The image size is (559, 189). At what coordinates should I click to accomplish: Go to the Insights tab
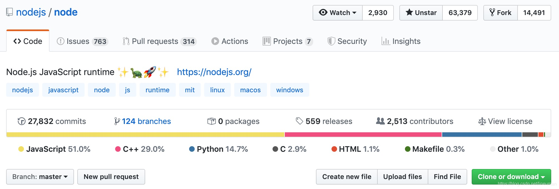tap(401, 41)
